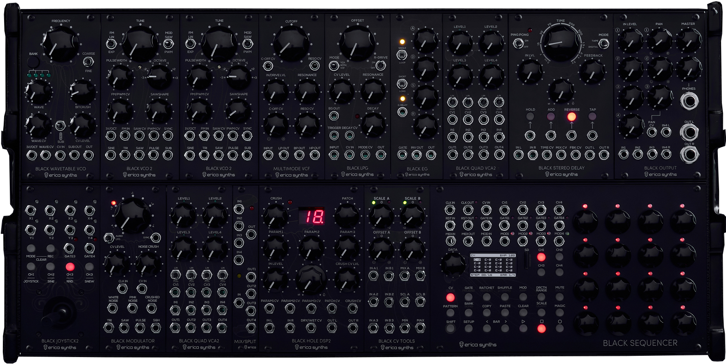Click the SUB OUT jack on Black Wavetable VCO
This screenshot has height=364, width=726.
(x=75, y=155)
